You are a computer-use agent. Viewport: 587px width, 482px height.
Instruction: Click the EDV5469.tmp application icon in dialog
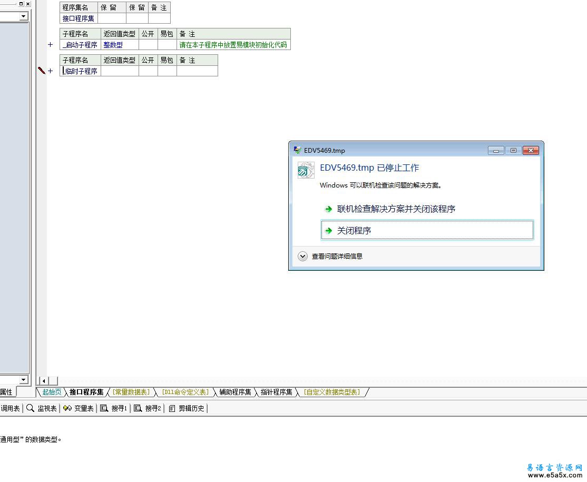(306, 170)
